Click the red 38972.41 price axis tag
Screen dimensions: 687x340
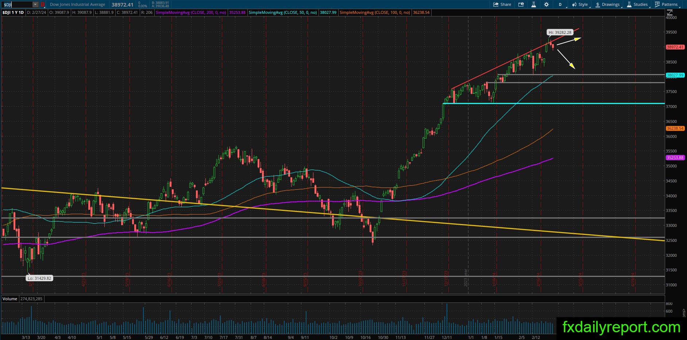click(x=675, y=47)
